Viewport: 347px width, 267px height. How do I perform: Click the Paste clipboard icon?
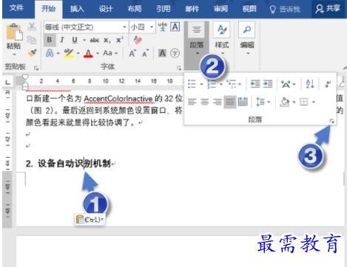[x=14, y=32]
